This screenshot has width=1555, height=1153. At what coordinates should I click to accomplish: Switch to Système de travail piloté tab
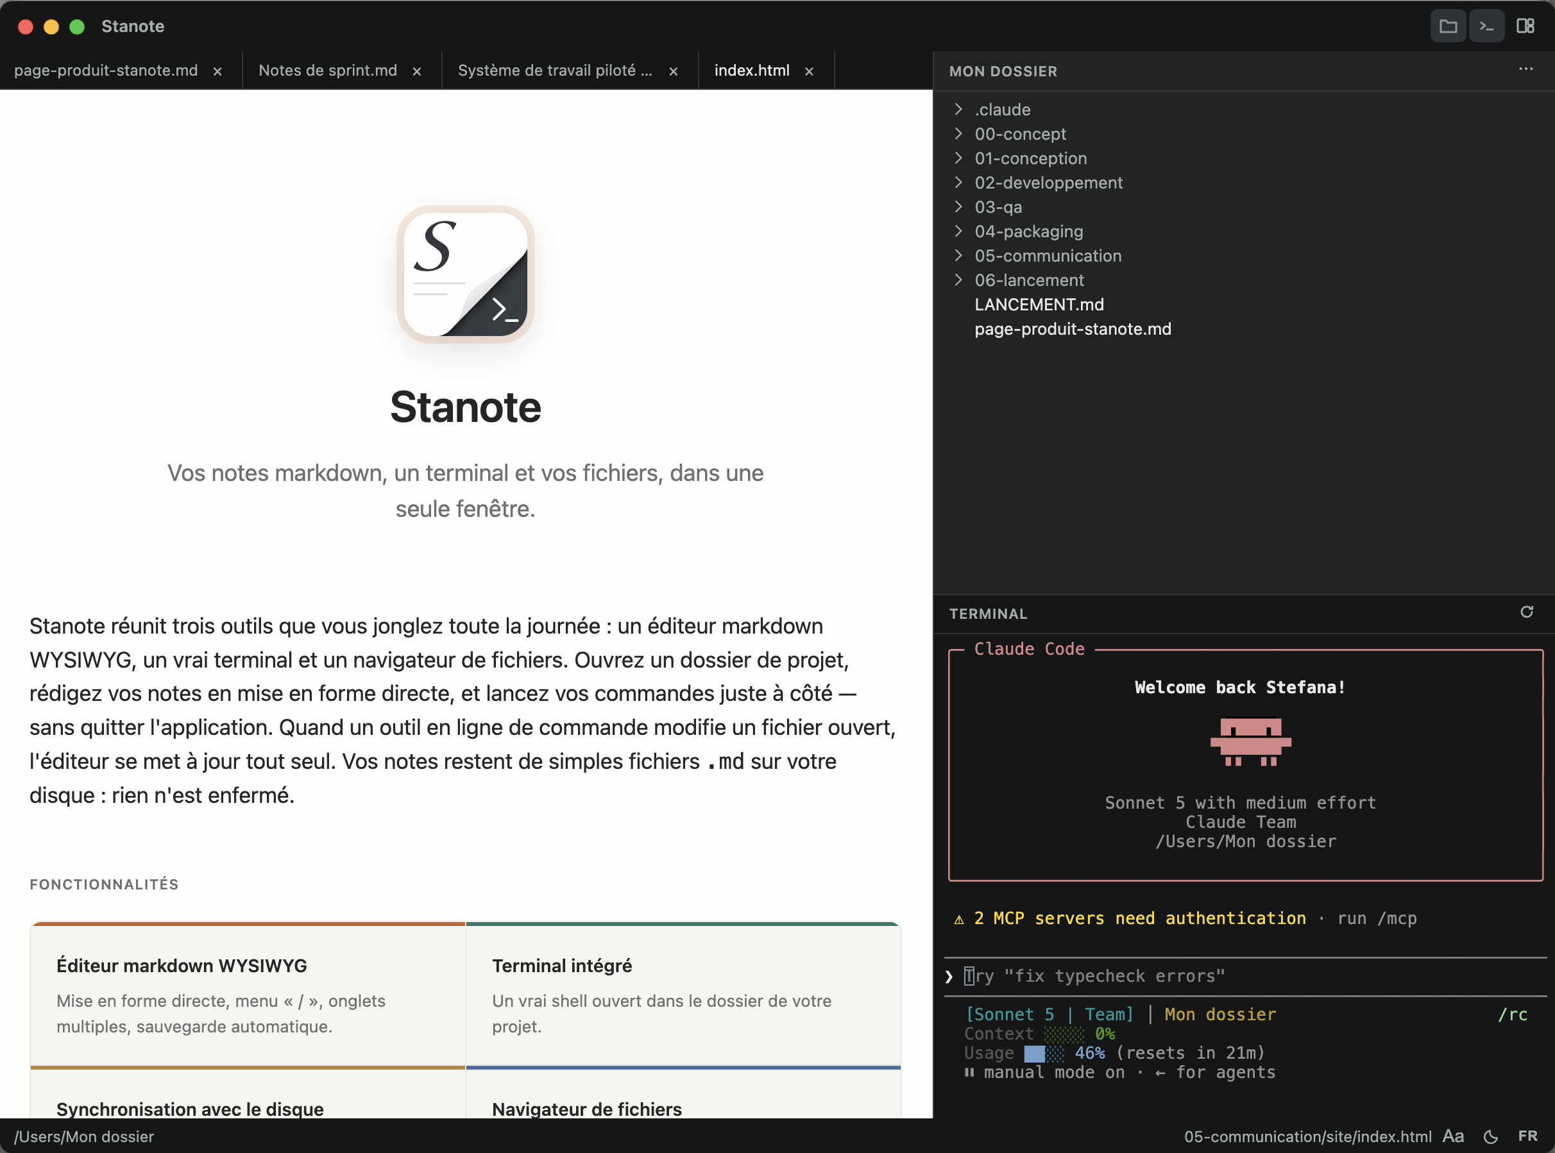coord(554,71)
